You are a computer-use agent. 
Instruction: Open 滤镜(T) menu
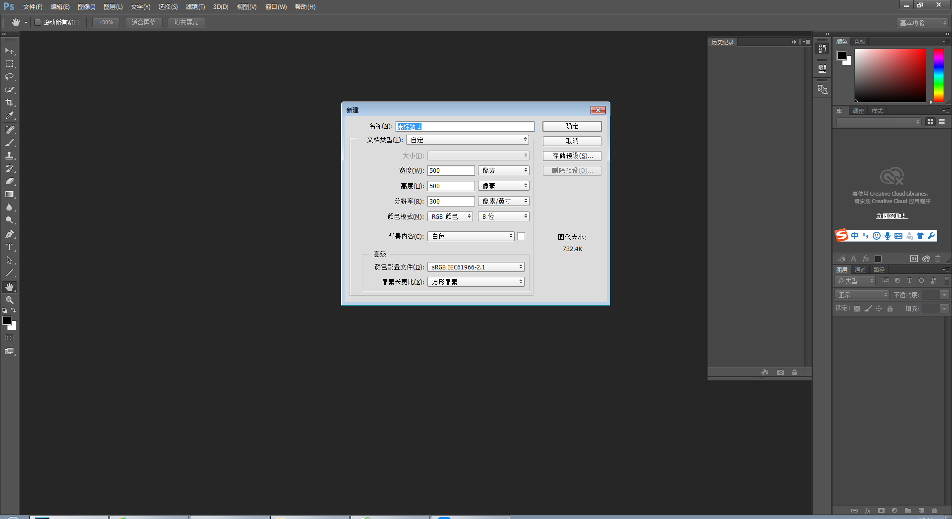[195, 7]
